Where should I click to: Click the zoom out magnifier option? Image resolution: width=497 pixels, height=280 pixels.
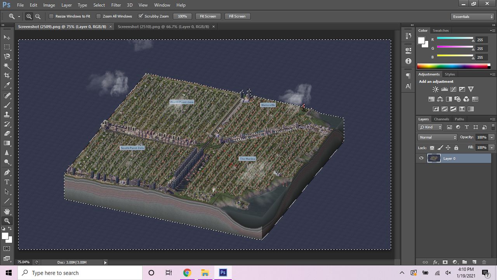38,16
